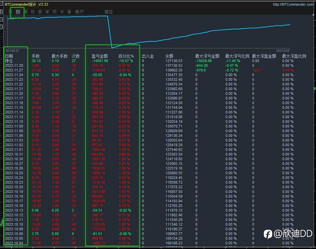Image resolution: width=316 pixels, height=249 pixels.
Task: Click the 路径 path button
Action: (x=109, y=12)
